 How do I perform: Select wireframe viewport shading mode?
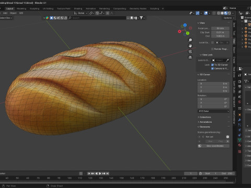pos(219,13)
